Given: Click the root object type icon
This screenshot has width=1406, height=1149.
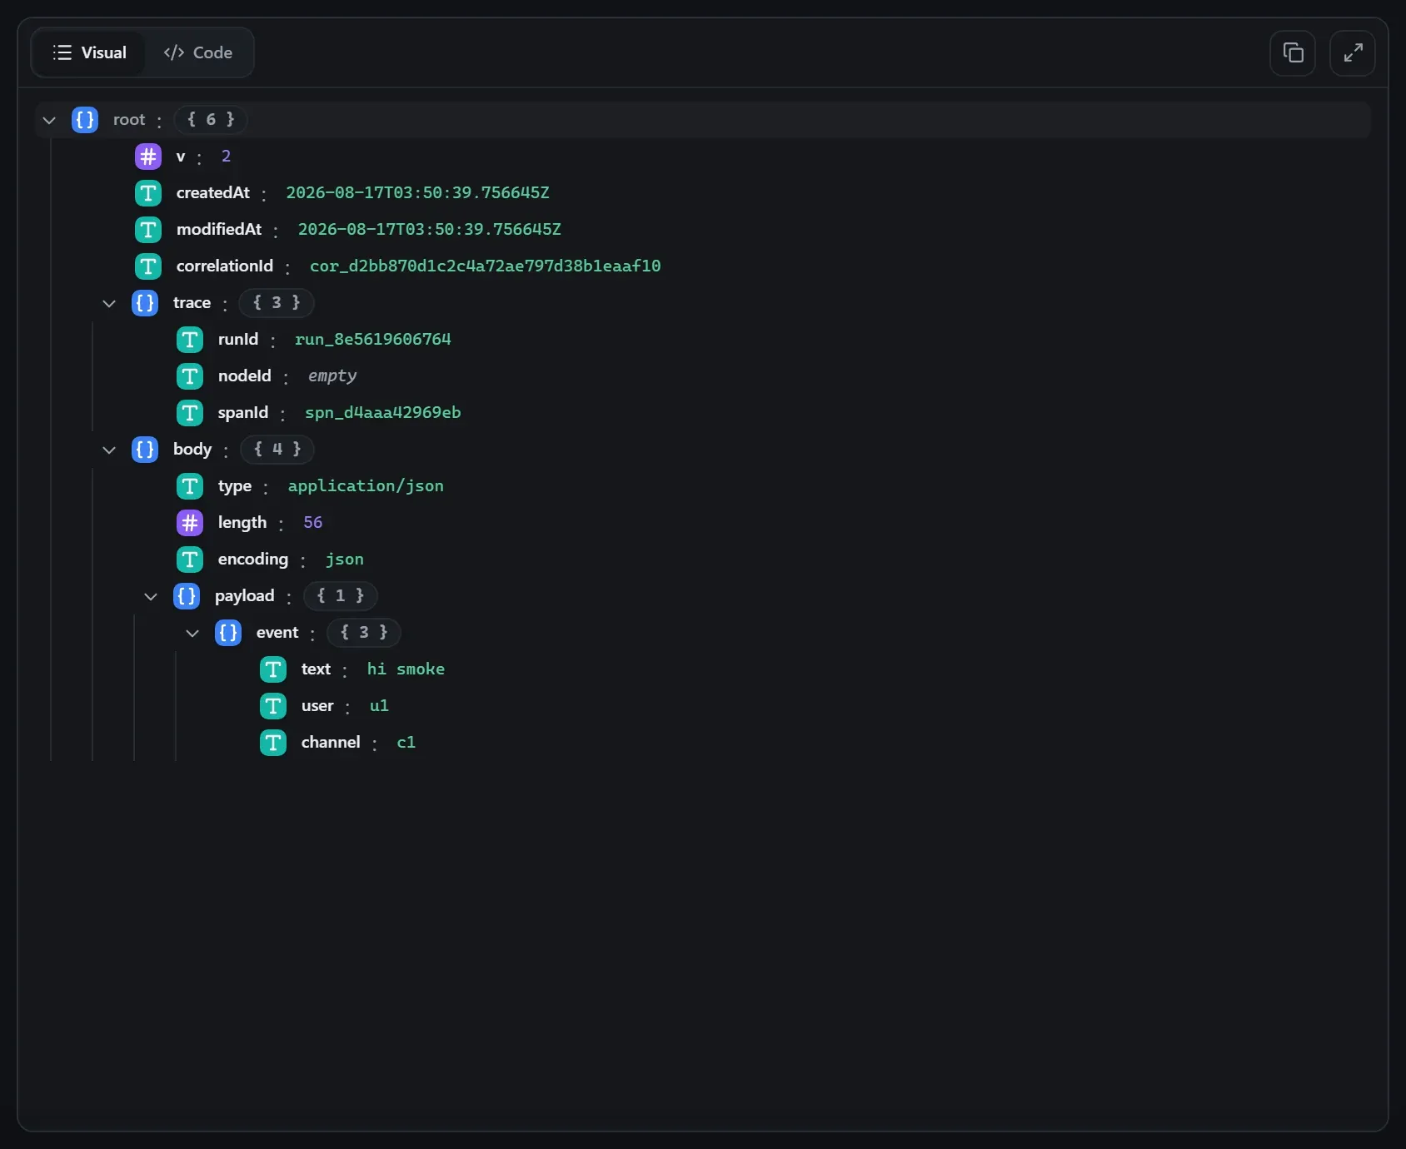Looking at the screenshot, I should pos(85,120).
